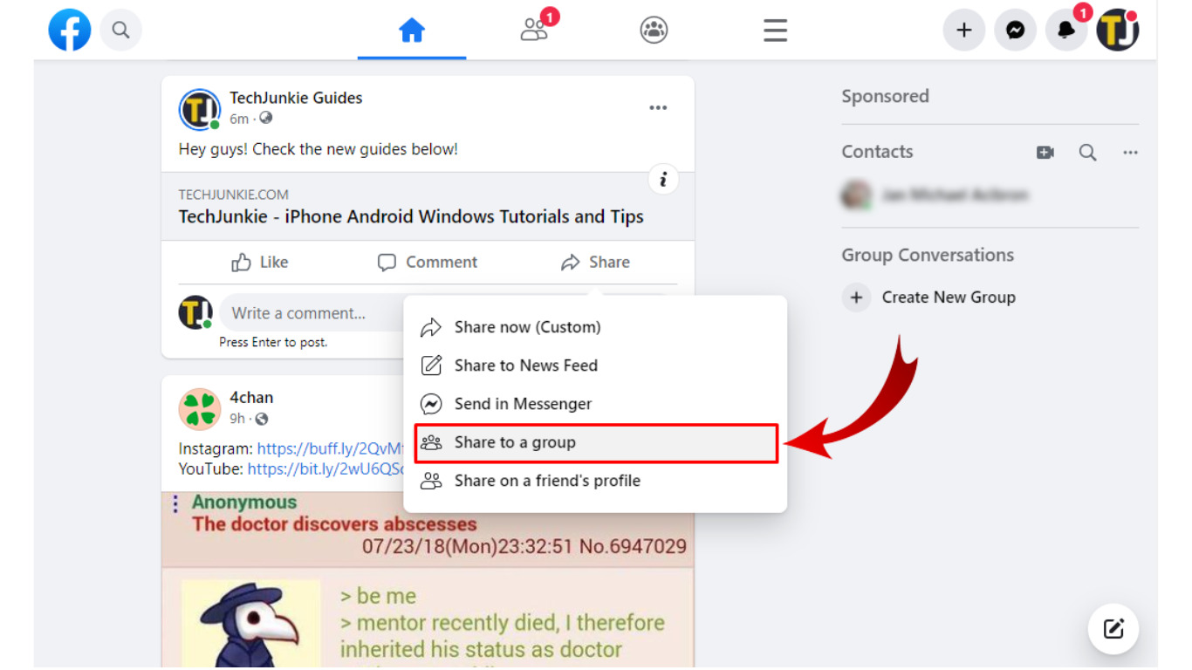Screen dimensions: 1192x670
Task: Open the new message compose floating button
Action: tap(1113, 629)
